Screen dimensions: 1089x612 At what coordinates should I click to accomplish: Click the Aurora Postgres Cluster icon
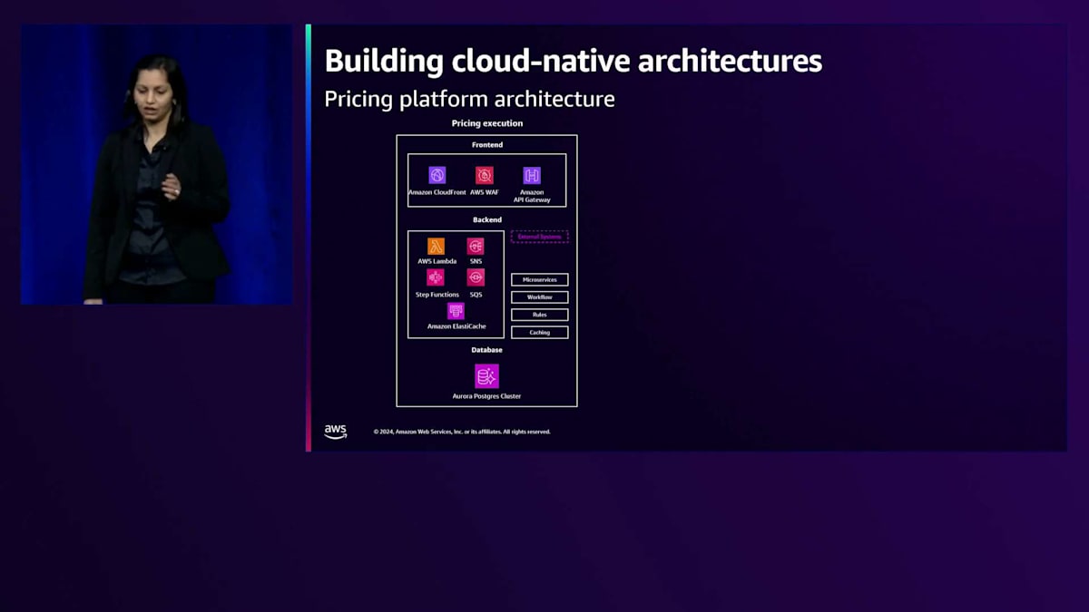click(x=486, y=376)
